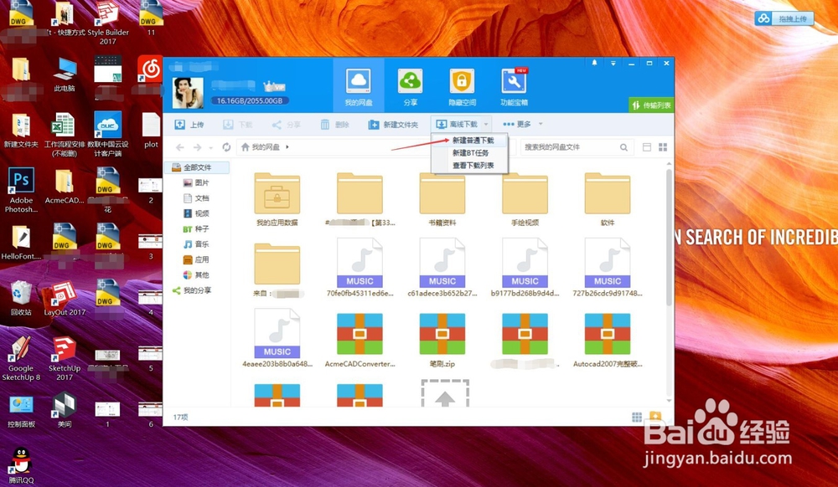Select 视频 category in the sidebar
Image resolution: width=838 pixels, height=487 pixels.
click(197, 213)
